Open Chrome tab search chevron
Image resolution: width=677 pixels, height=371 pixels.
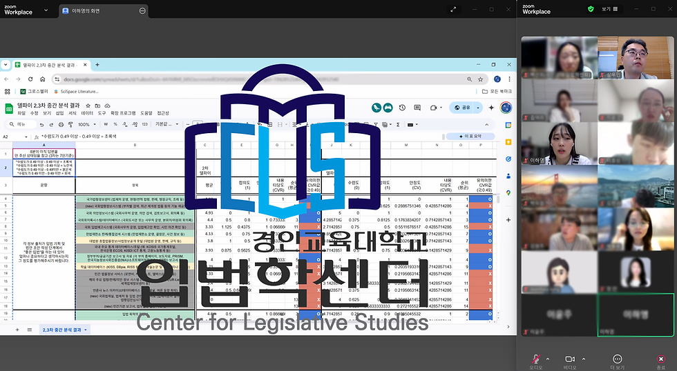click(6, 65)
